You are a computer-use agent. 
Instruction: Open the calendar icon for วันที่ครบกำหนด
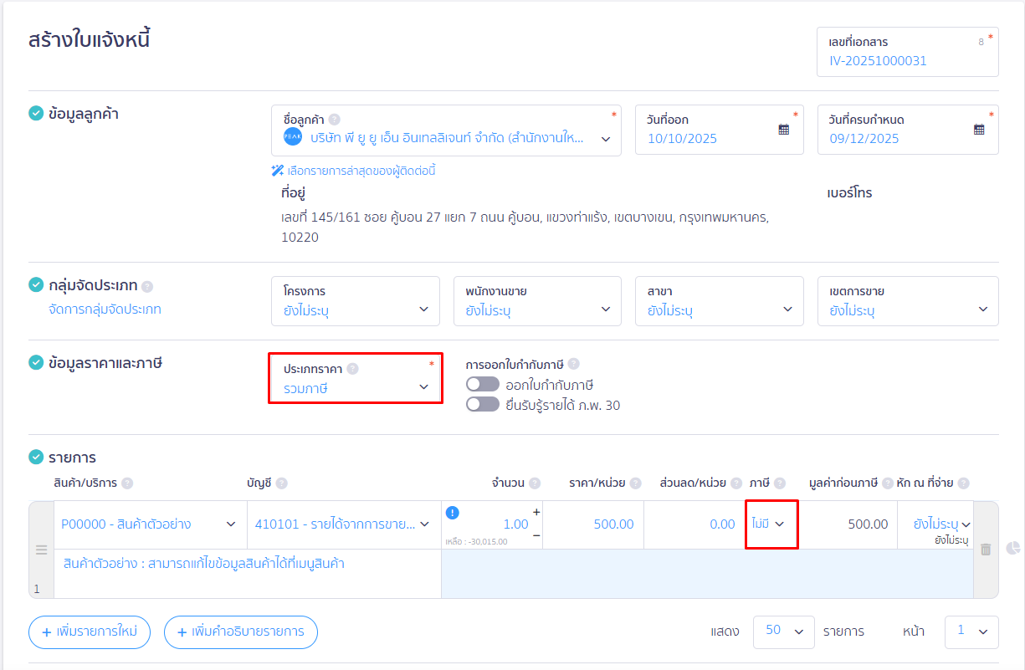tap(978, 130)
